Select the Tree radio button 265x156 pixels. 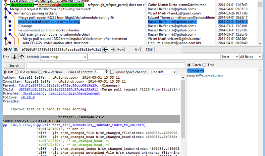204,65
